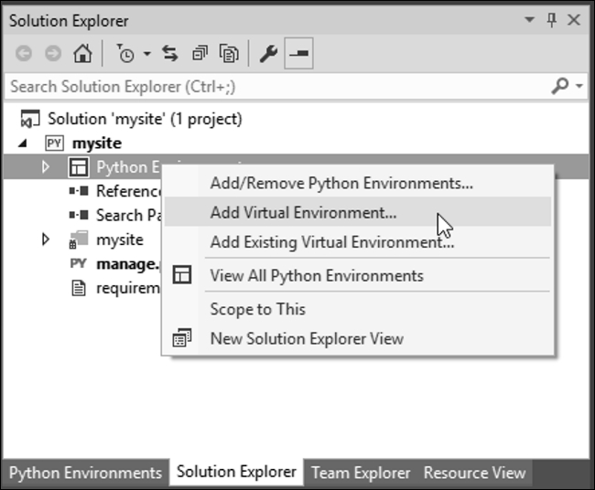
Task: Close the Solution Explorer panel
Action: pyautogui.click(x=574, y=20)
